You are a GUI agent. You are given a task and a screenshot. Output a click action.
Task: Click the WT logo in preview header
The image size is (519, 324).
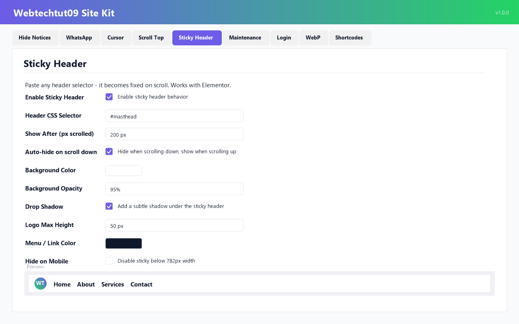coord(41,283)
